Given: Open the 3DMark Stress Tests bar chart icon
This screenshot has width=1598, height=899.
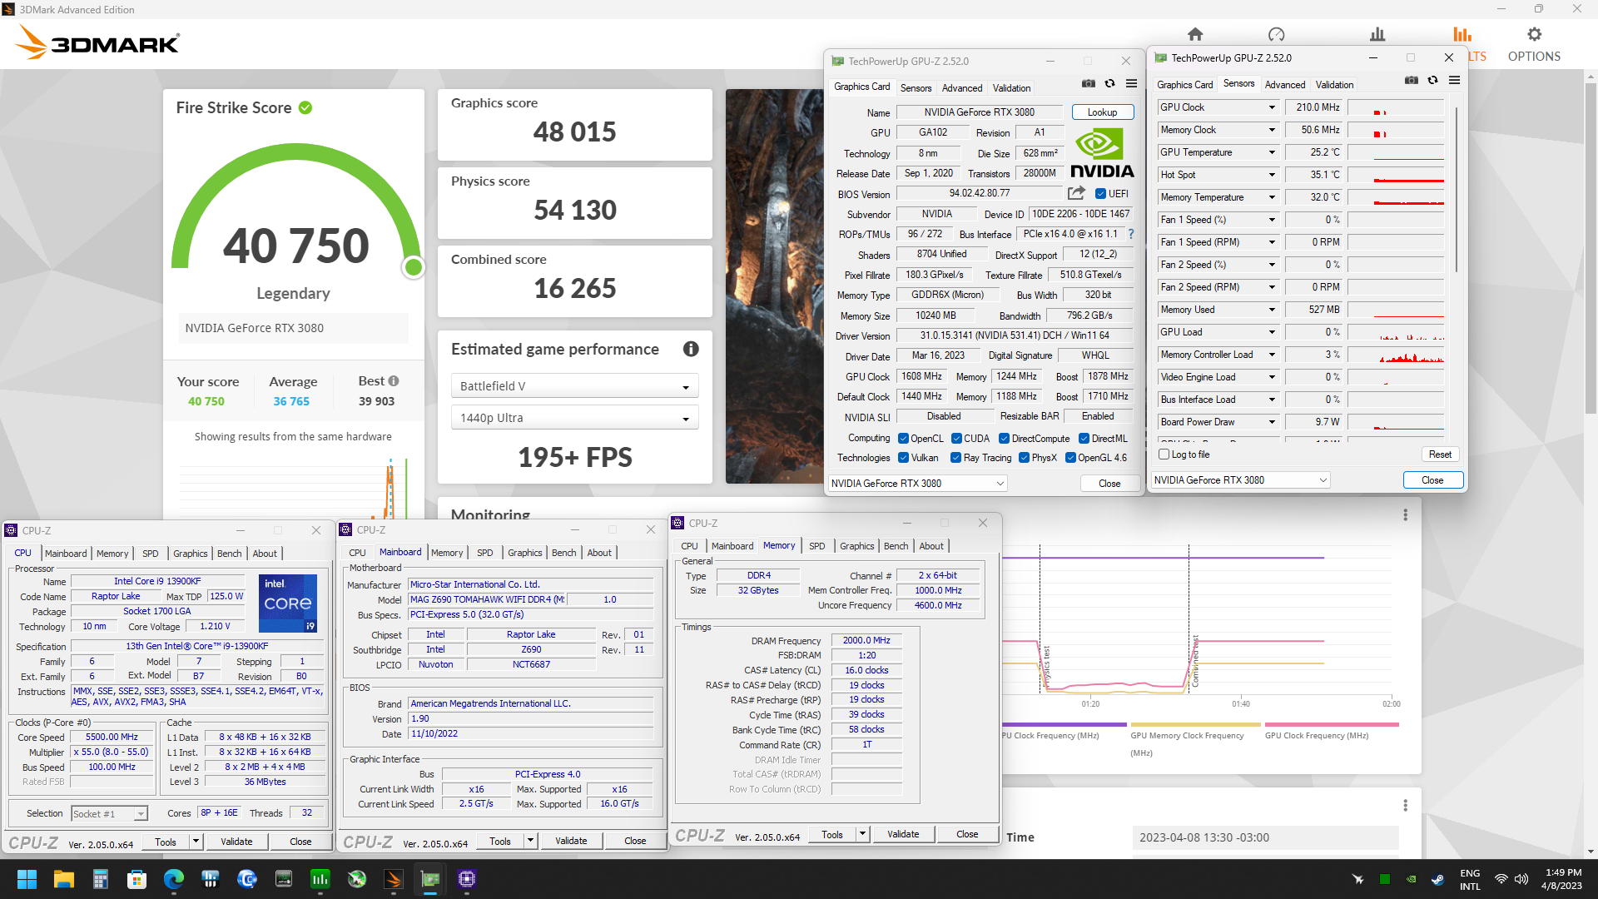Looking at the screenshot, I should tap(1377, 34).
